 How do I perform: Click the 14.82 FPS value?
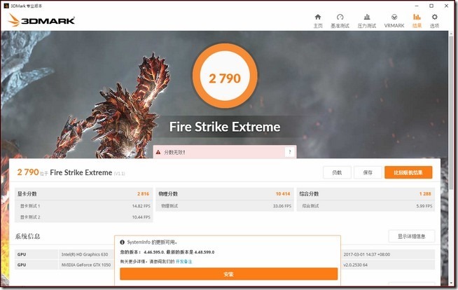[x=141, y=206]
